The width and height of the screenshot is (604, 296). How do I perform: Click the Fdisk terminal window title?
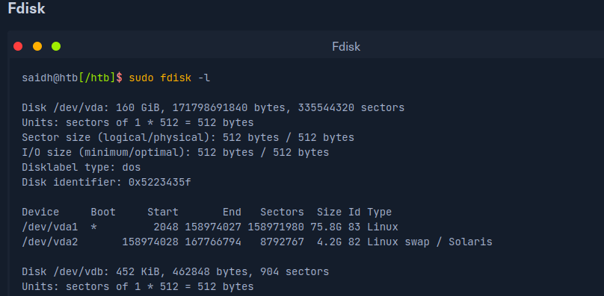(346, 47)
